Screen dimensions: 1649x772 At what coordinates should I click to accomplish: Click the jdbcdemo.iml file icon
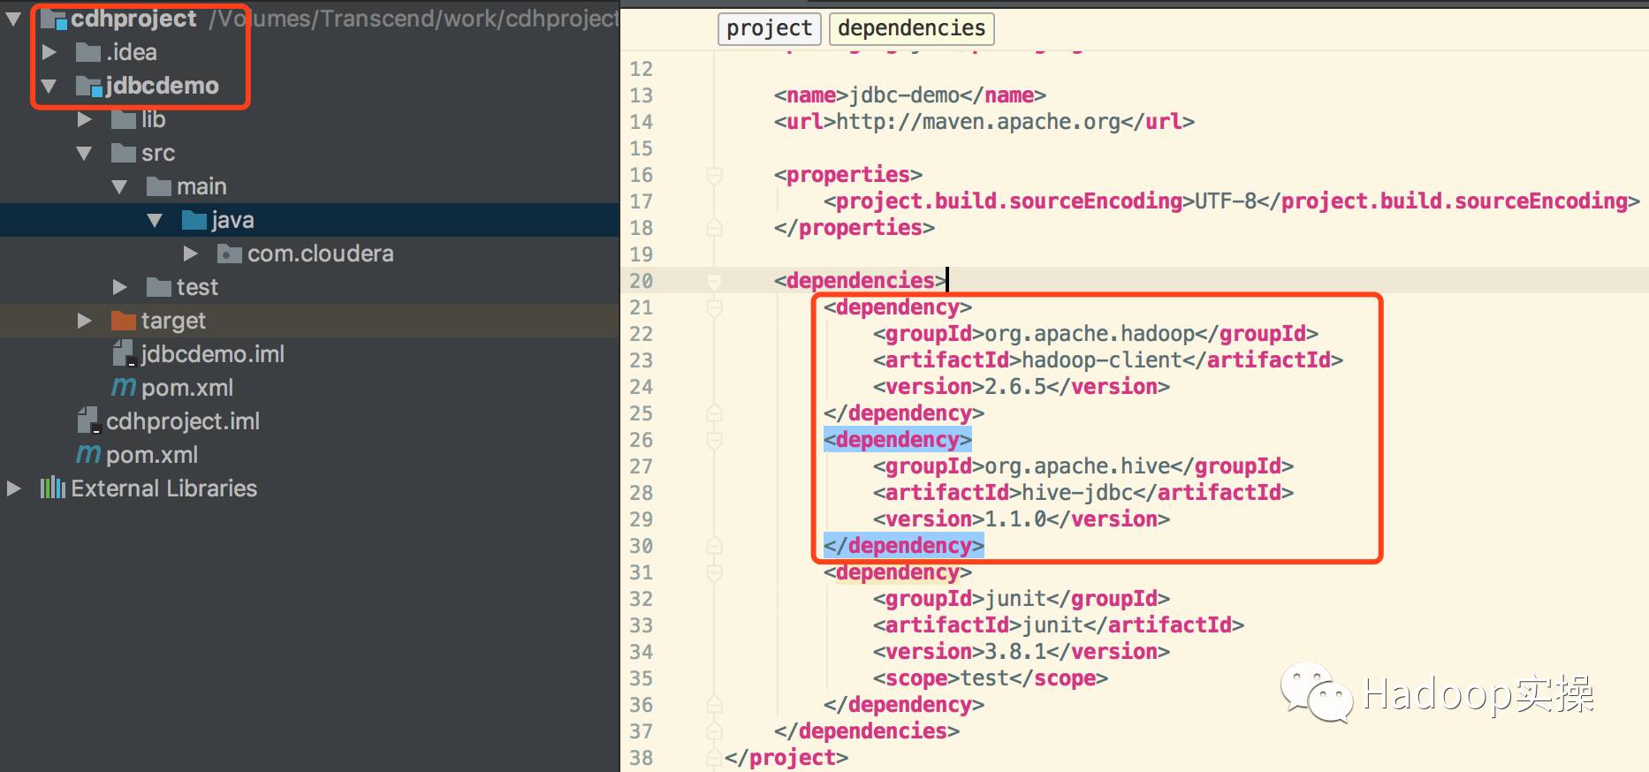point(123,354)
